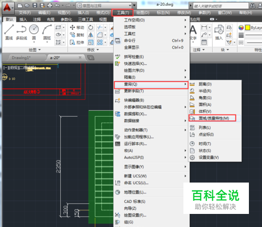Click the object color wheel icon
This screenshot has height=227, width=262.
(241, 28)
